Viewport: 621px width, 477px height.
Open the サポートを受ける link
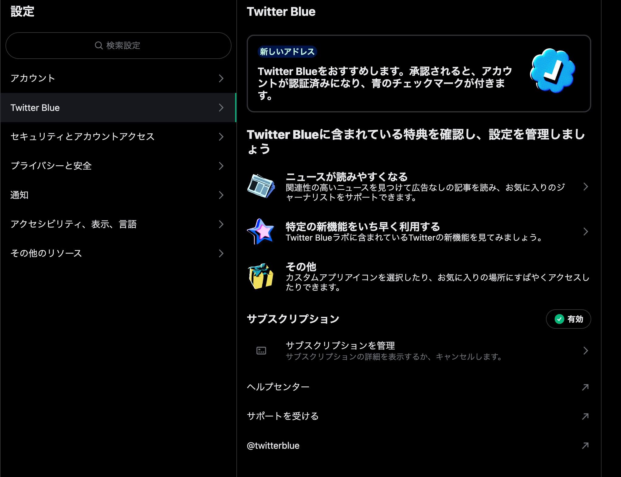tap(419, 416)
